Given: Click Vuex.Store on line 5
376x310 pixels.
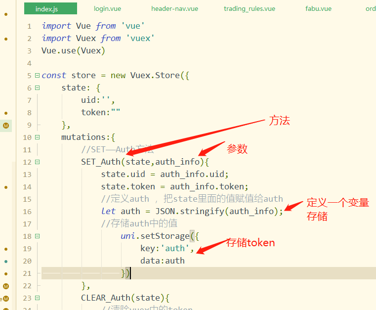Looking at the screenshot, I should [x=155, y=75].
